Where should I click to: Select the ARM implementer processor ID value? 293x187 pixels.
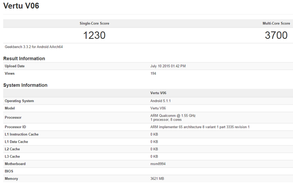[x=200, y=127]
